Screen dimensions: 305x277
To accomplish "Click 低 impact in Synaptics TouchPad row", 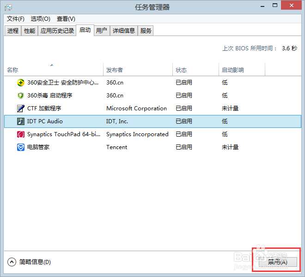I will tap(225, 134).
